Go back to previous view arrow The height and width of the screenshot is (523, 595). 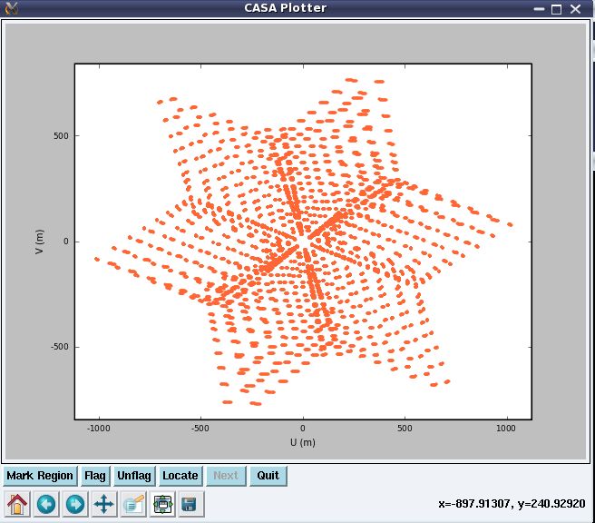46,504
